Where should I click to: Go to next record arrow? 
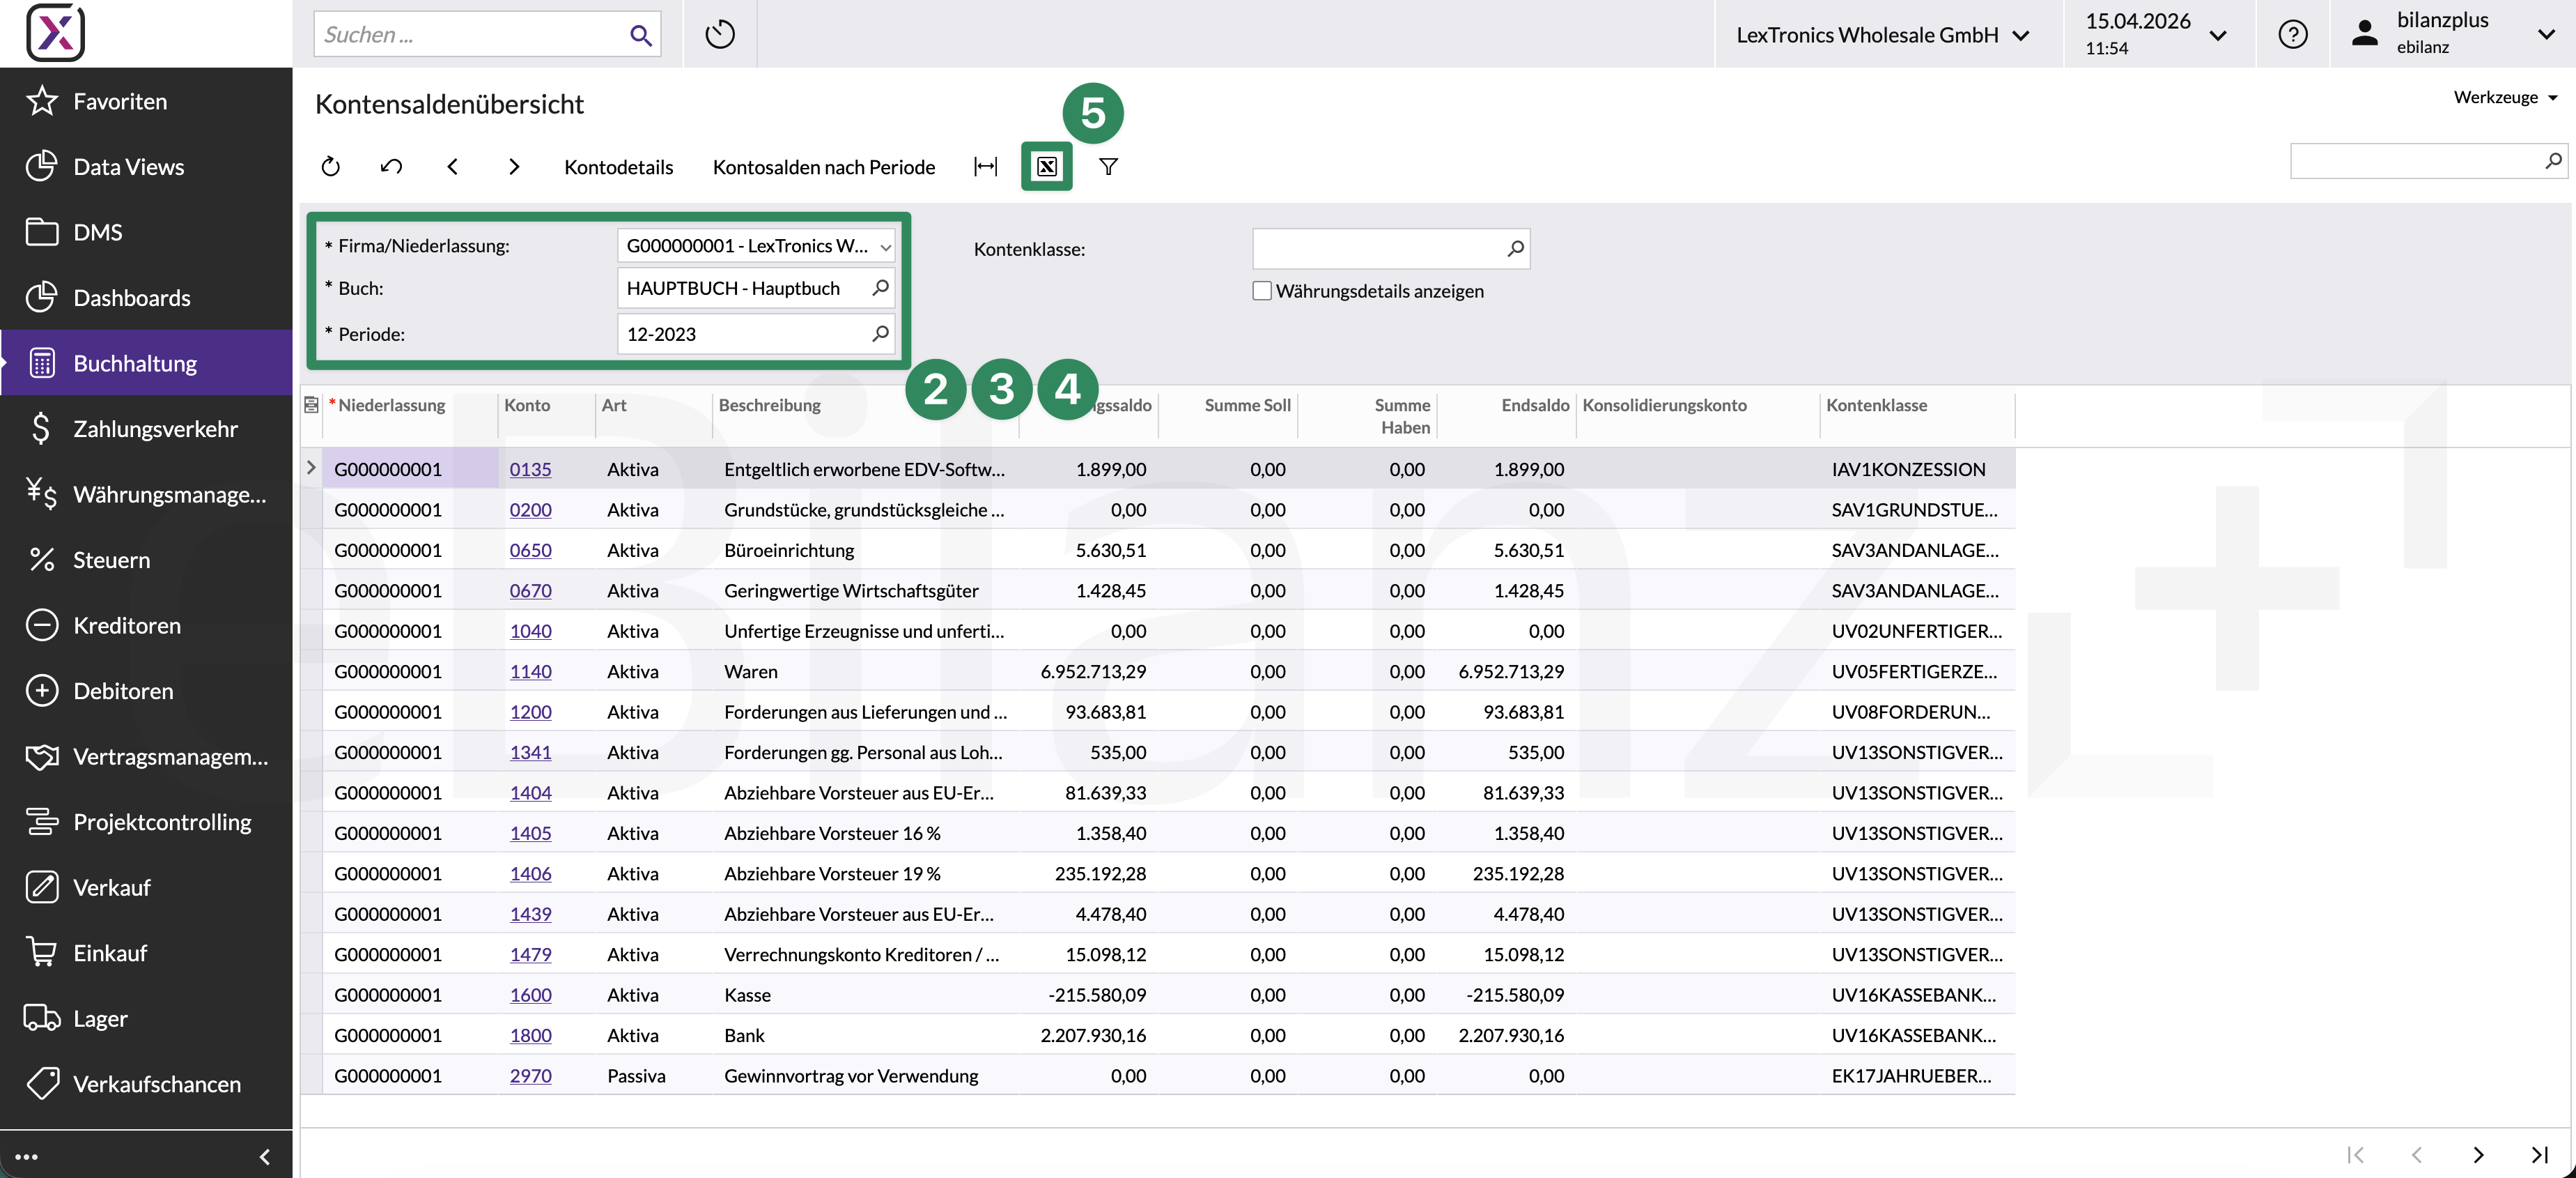tap(514, 166)
